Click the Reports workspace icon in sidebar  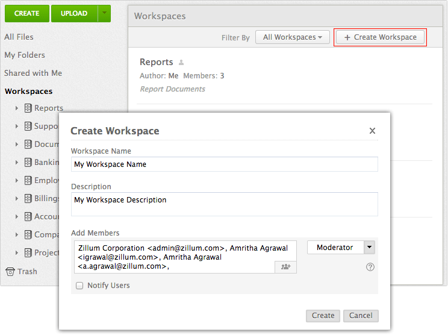(x=28, y=108)
